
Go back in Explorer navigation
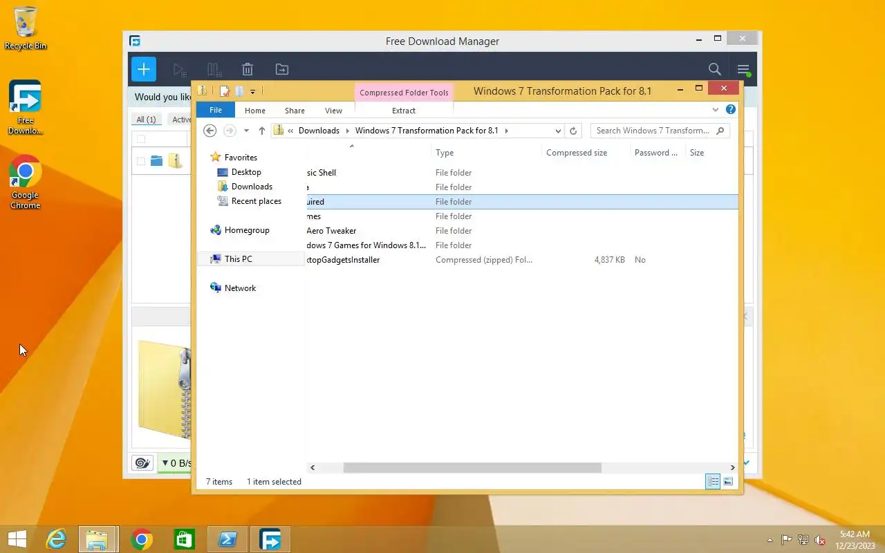pyautogui.click(x=210, y=131)
